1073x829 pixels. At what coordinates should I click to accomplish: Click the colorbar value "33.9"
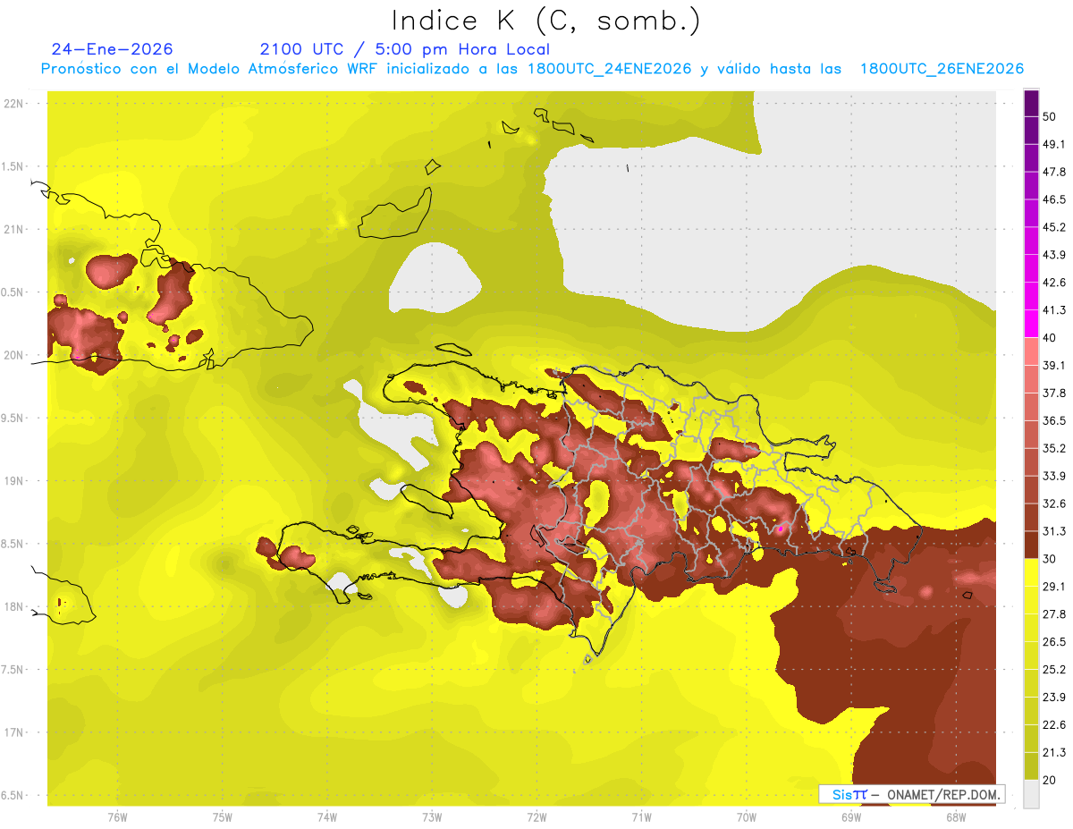pyautogui.click(x=1054, y=476)
